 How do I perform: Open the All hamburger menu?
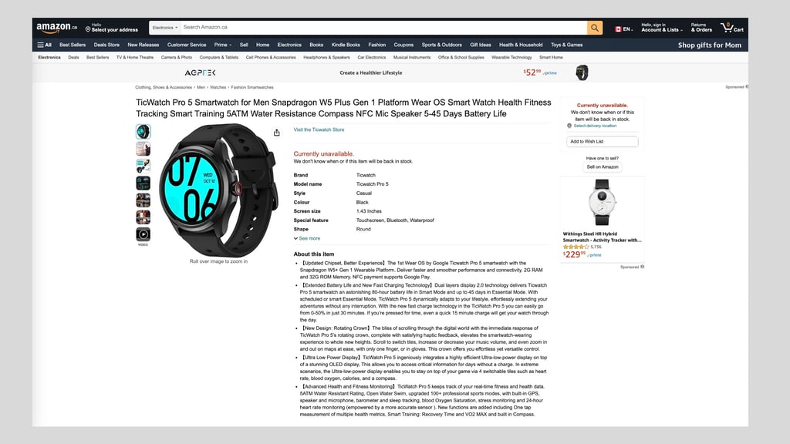coord(44,45)
